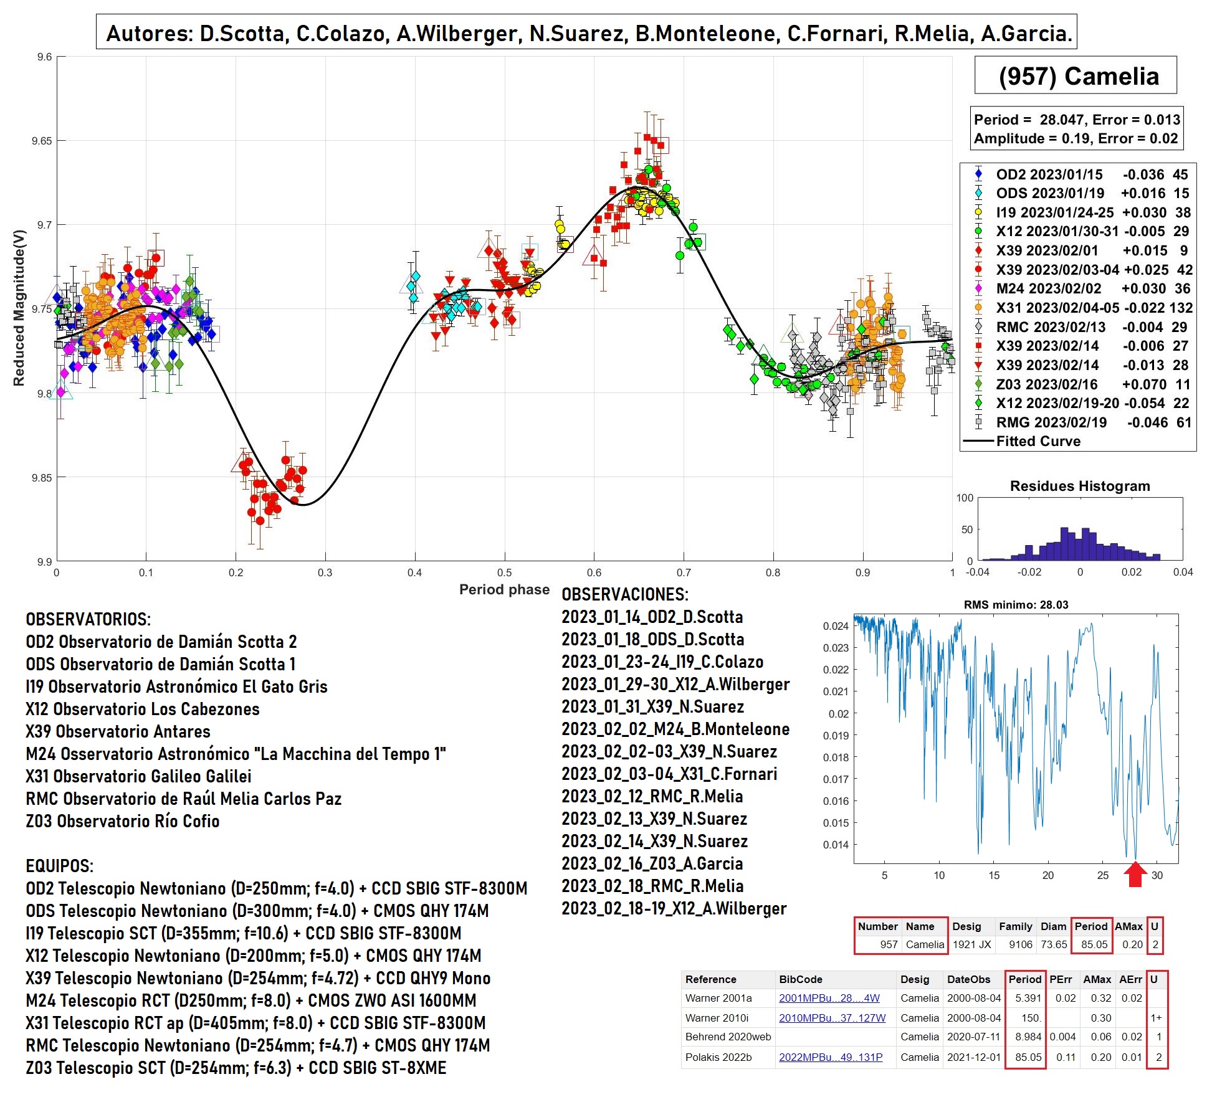The image size is (1207, 1097).
Task: Select the 2023_01_14_OD2_D.Scotta observation entry
Action: (652, 617)
